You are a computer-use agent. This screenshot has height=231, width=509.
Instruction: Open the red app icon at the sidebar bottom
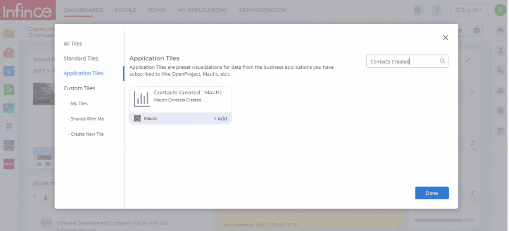(9, 164)
